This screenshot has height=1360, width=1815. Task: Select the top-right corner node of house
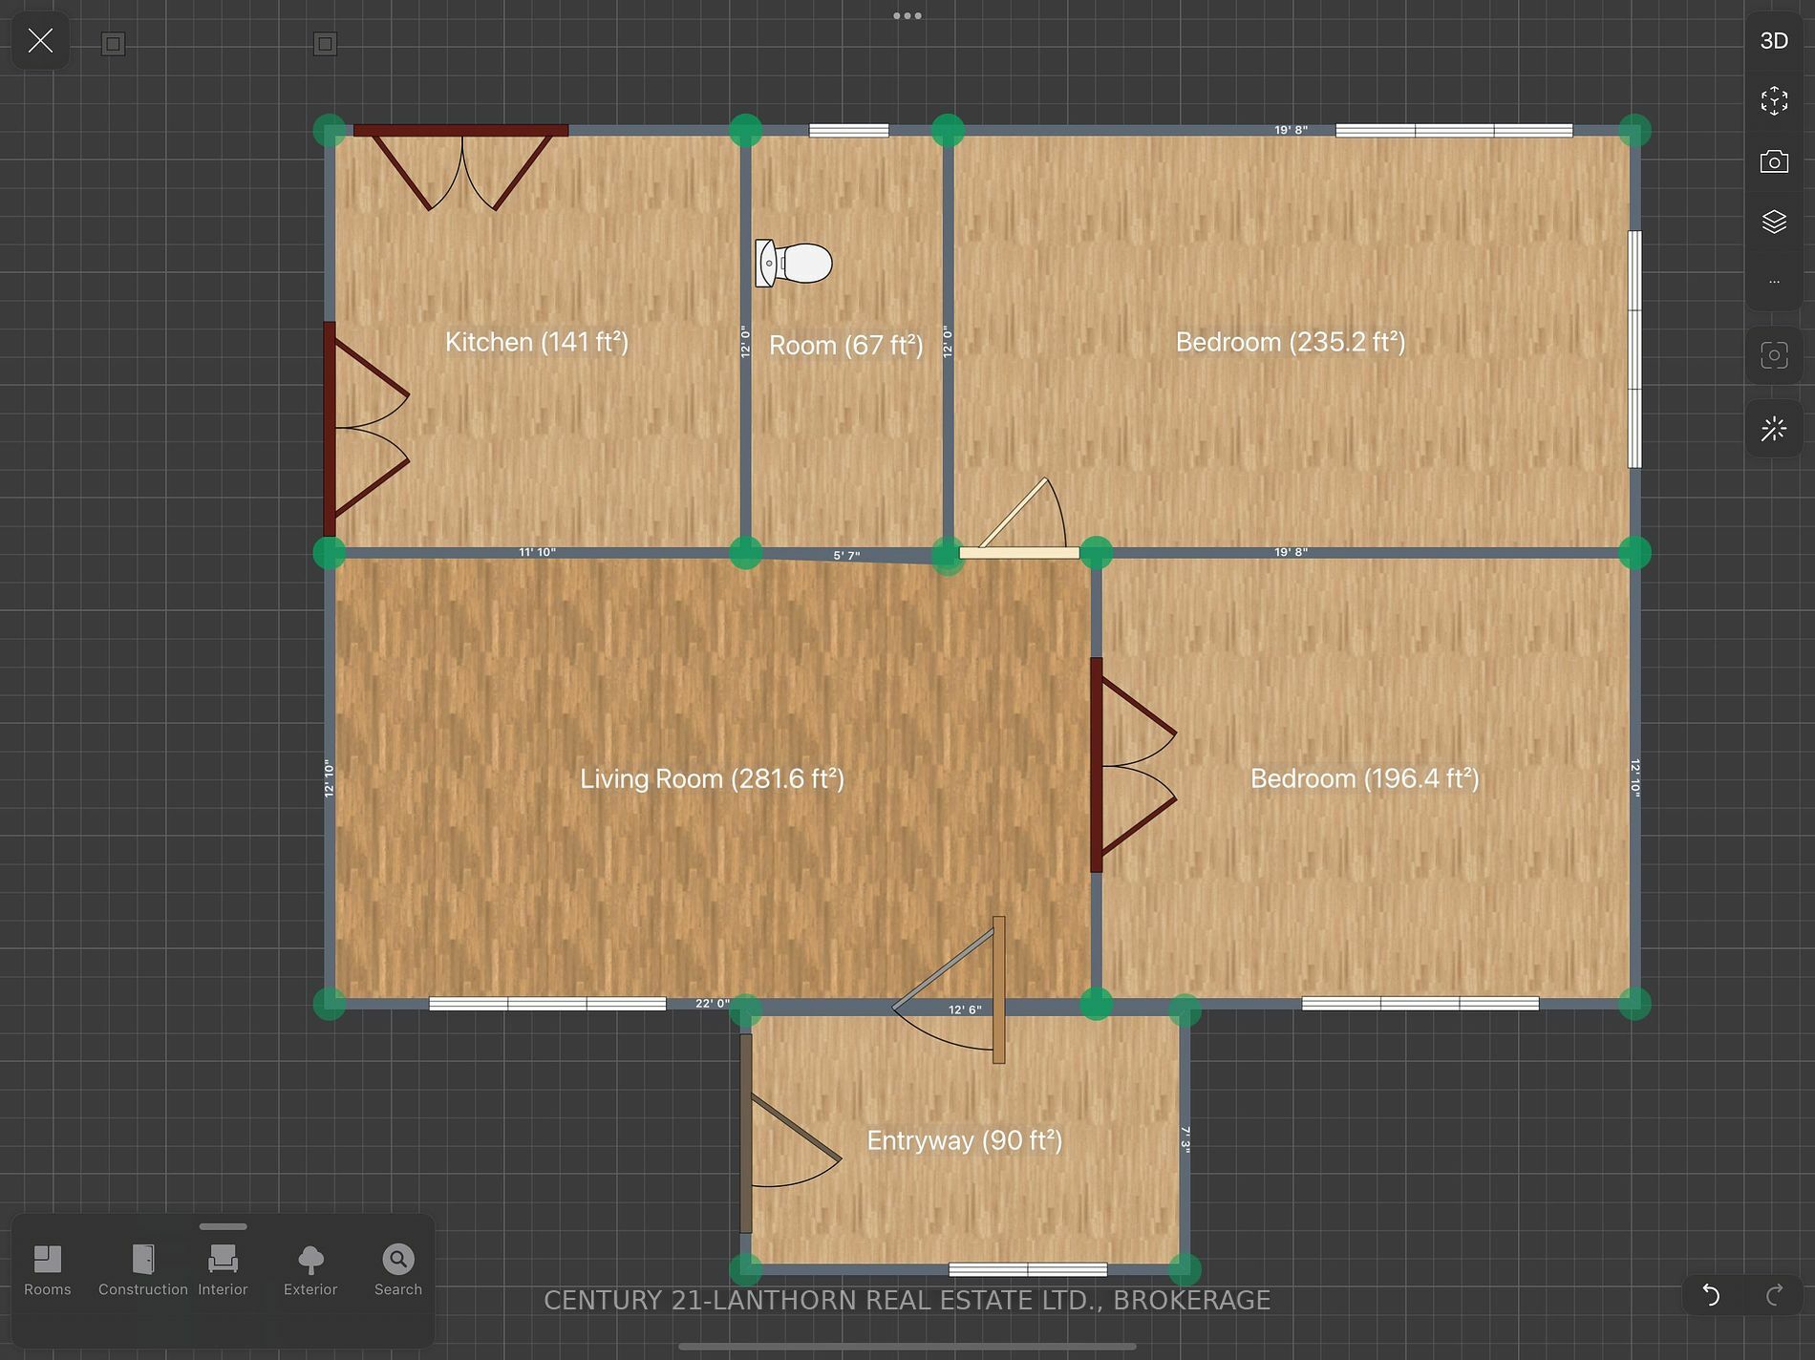[1634, 131]
